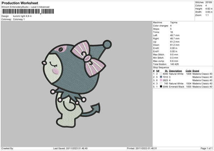This screenshot has height=151, width=214.
Task: Click the pink bow on the embroidery design
Action: [88, 59]
